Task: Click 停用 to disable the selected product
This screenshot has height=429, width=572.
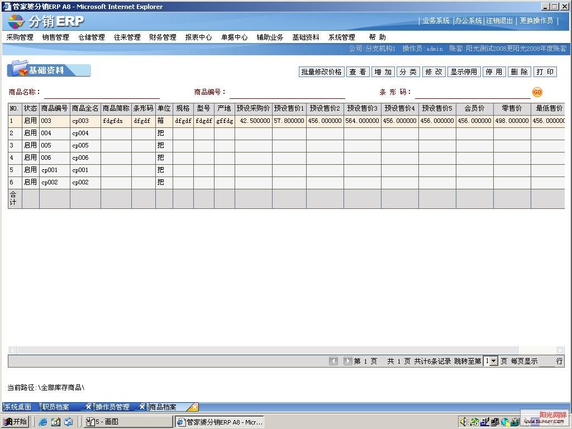Action: tap(493, 71)
